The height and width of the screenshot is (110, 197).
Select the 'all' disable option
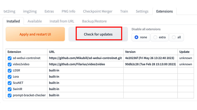click(174, 37)
